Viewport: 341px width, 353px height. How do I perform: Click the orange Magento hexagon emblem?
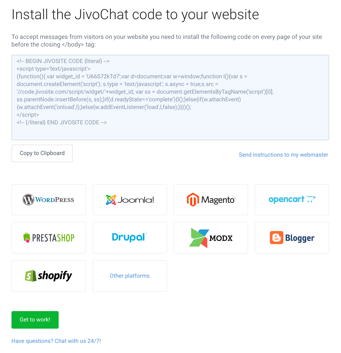pyautogui.click(x=193, y=200)
